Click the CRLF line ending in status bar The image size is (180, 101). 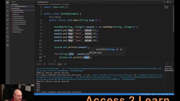coord(162,94)
